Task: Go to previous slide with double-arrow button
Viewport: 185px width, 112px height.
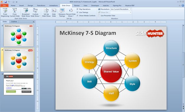Action: coord(183,106)
